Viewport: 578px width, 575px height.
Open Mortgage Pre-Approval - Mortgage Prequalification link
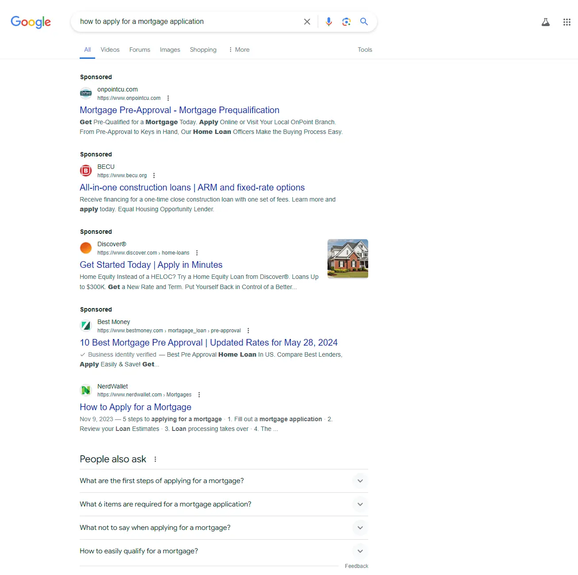point(180,110)
